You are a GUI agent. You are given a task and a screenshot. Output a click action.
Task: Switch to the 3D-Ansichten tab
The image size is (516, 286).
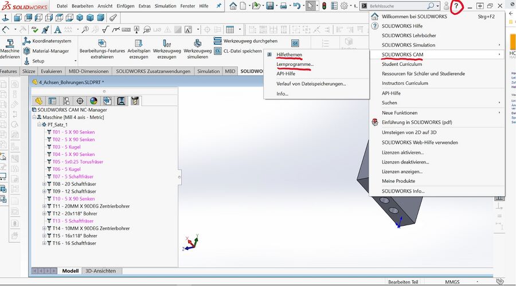(x=100, y=271)
